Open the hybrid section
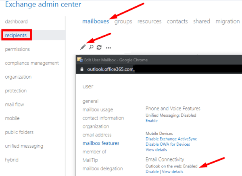The height and width of the screenshot is (176, 242). click(12, 160)
